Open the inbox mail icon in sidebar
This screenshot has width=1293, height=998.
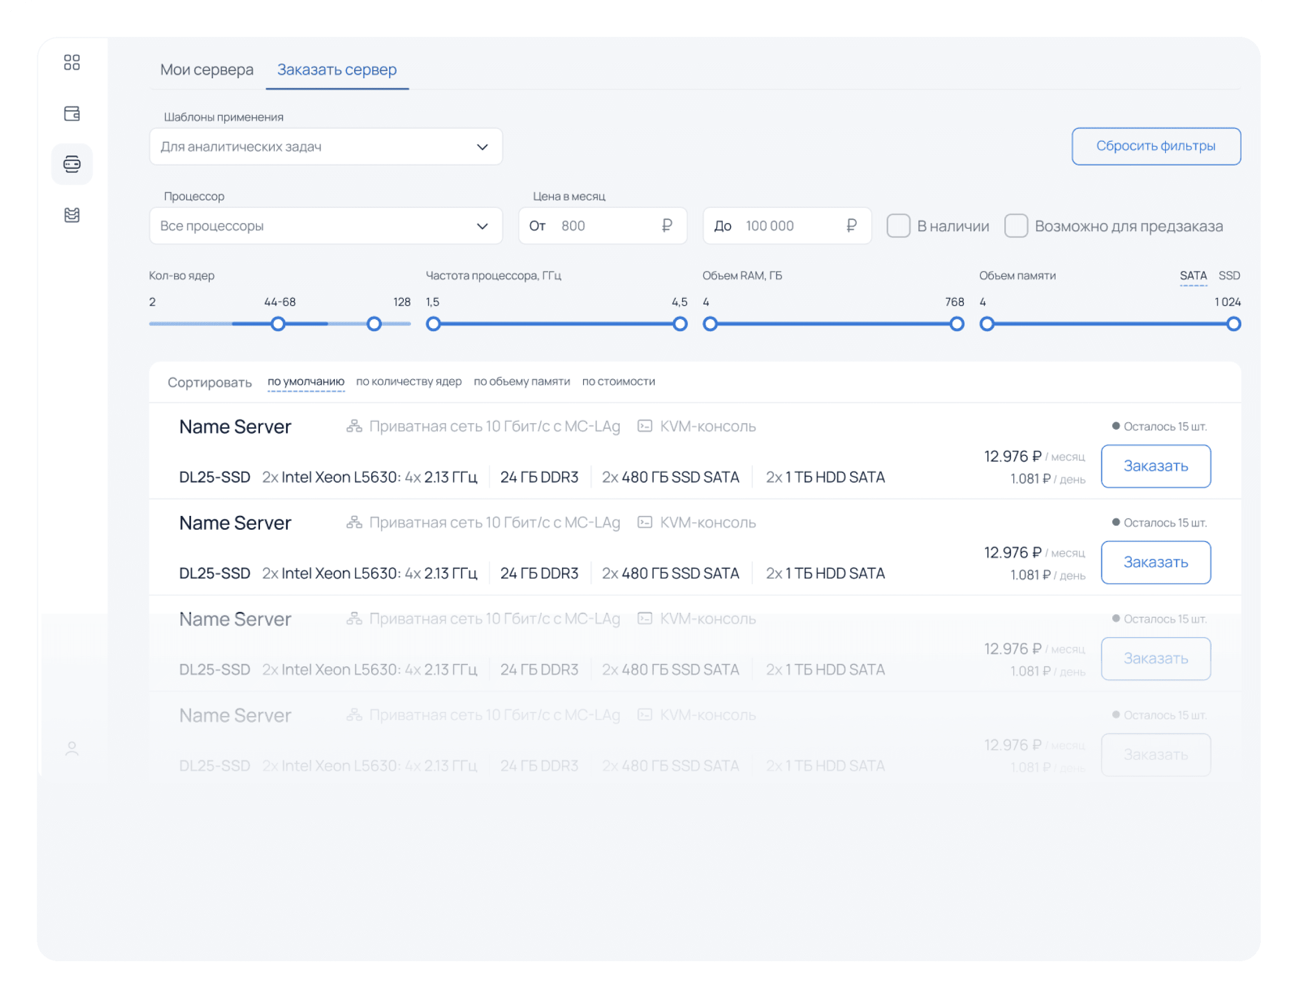pos(72,215)
